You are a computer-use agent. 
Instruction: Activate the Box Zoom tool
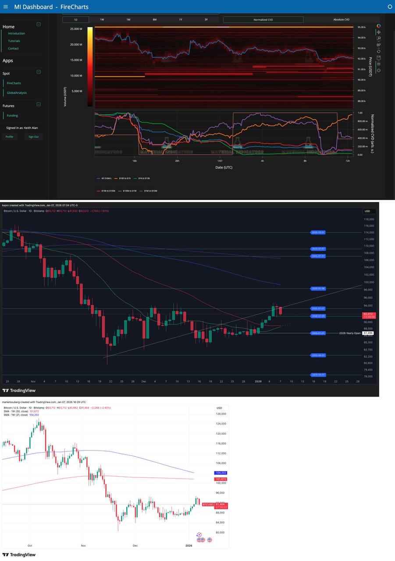(x=379, y=39)
